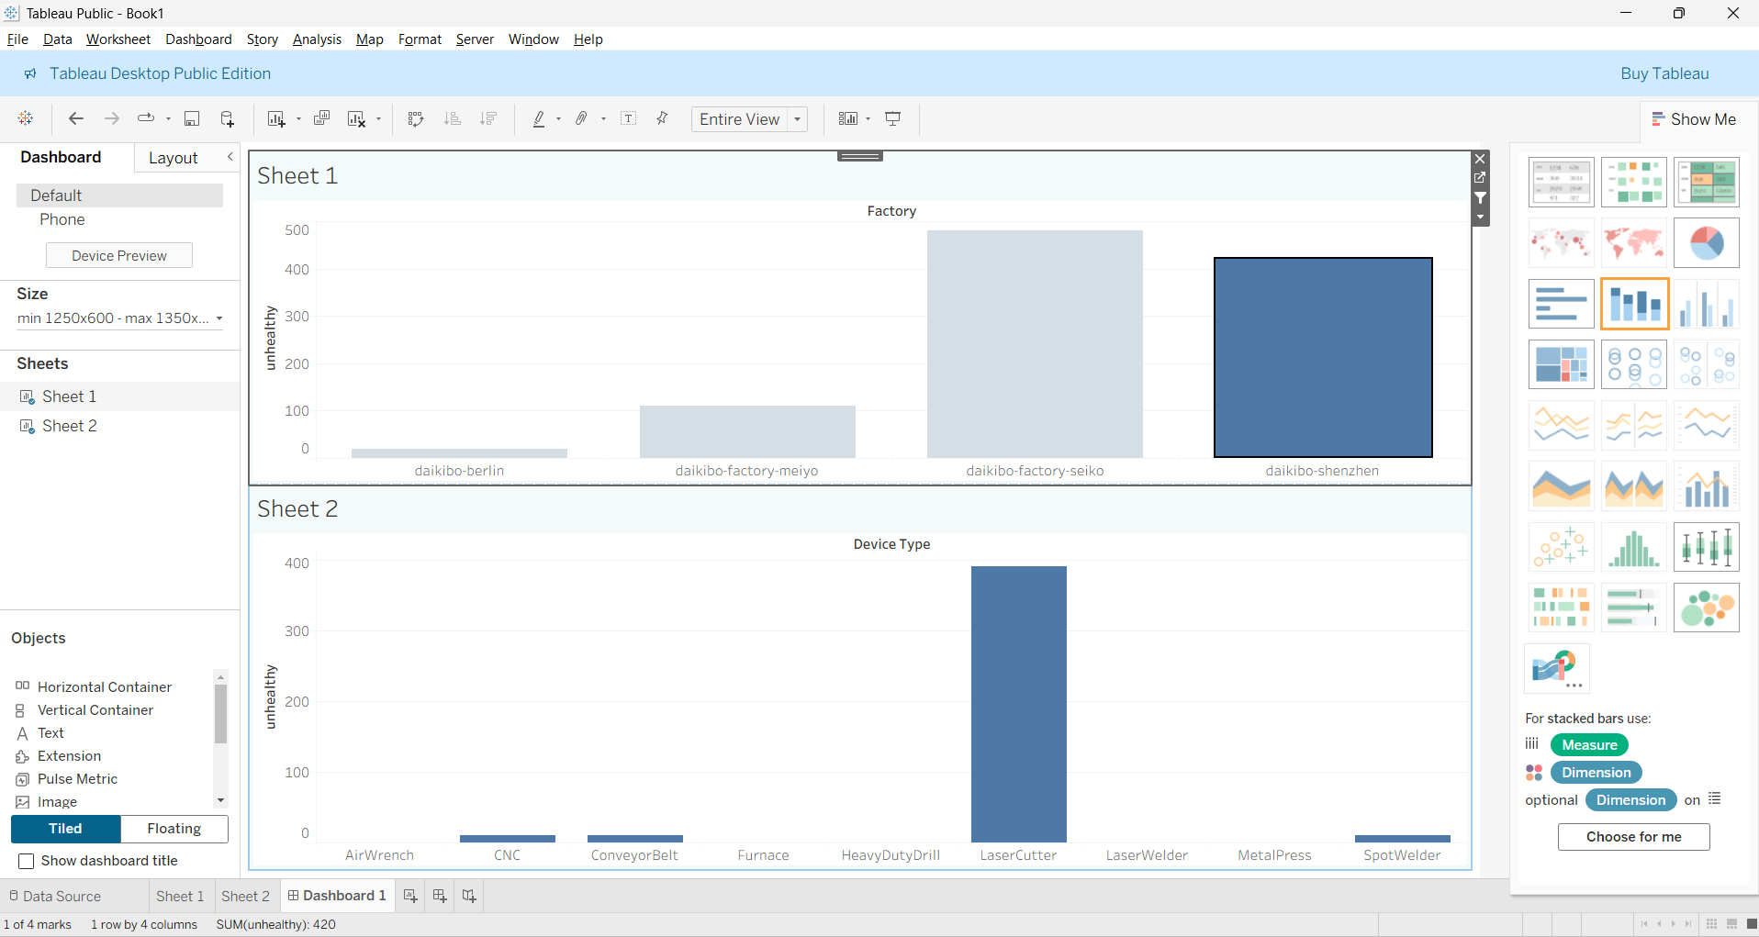Click the LaserCutter bar in Sheet 2
Viewport: 1759px width, 937px height.
click(1019, 704)
